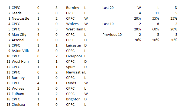Image resolution: width=181 pixels, height=109 pixels.
Task: Select the Burnley cell in row 1
Action: tap(73, 8)
